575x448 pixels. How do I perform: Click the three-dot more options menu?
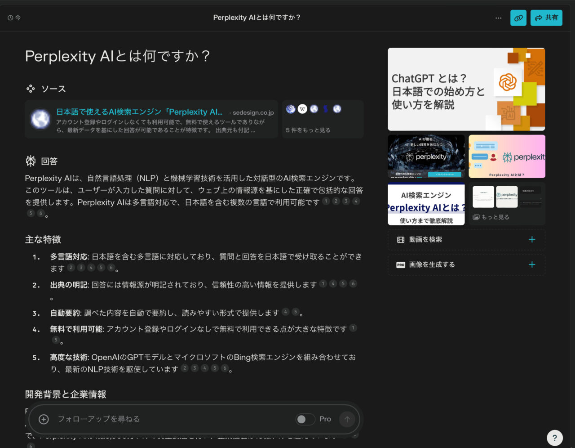(x=499, y=18)
